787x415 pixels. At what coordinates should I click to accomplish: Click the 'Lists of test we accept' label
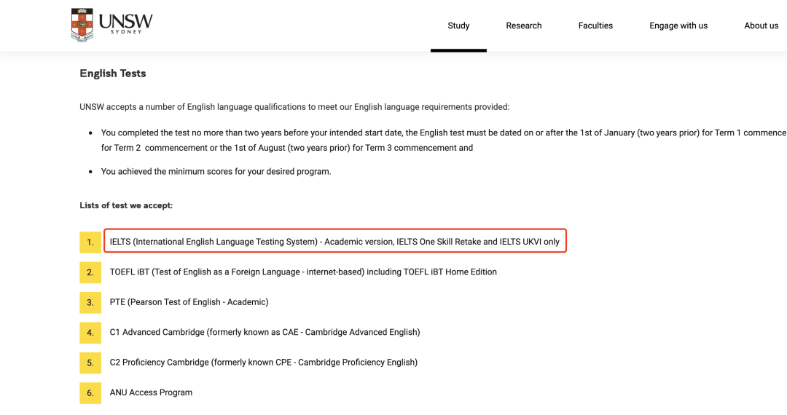pyautogui.click(x=126, y=206)
